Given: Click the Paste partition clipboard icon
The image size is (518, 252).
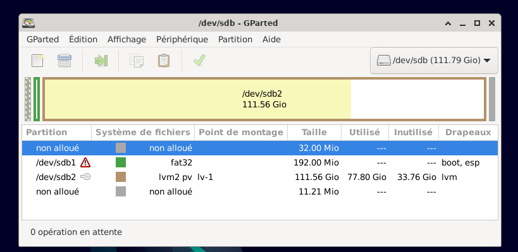Looking at the screenshot, I should coord(164,61).
